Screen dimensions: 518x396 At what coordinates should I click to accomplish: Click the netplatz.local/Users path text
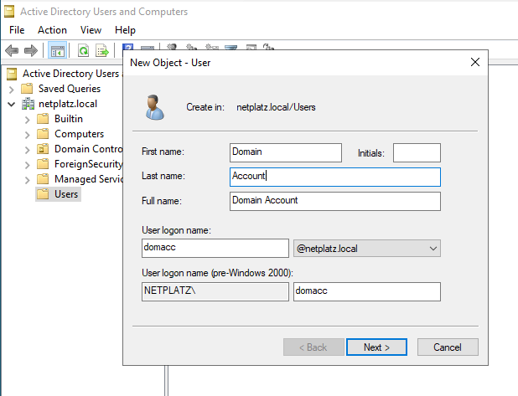pos(276,107)
